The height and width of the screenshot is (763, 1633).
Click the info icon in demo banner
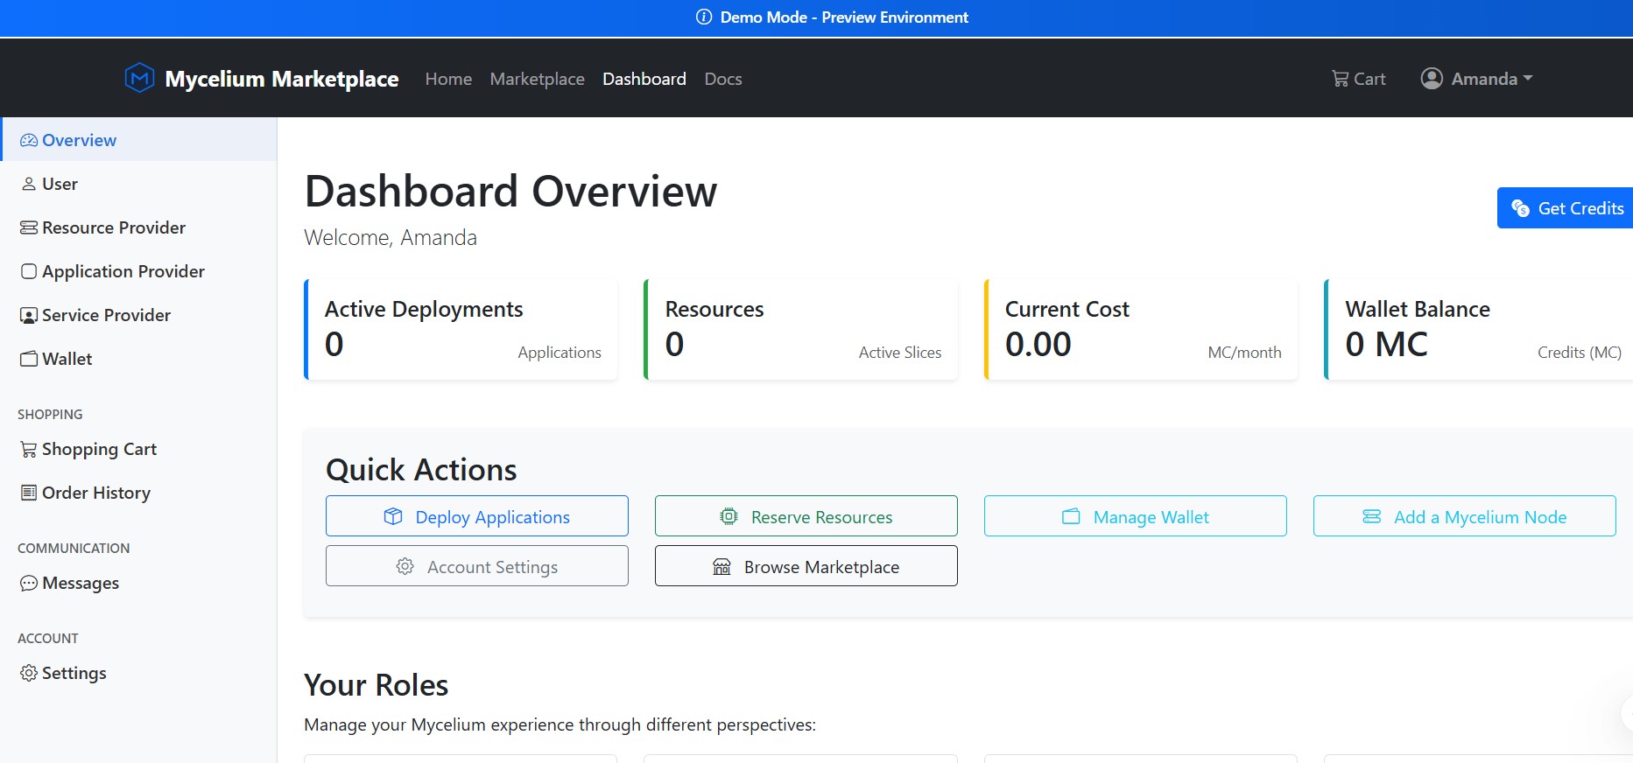point(703,17)
